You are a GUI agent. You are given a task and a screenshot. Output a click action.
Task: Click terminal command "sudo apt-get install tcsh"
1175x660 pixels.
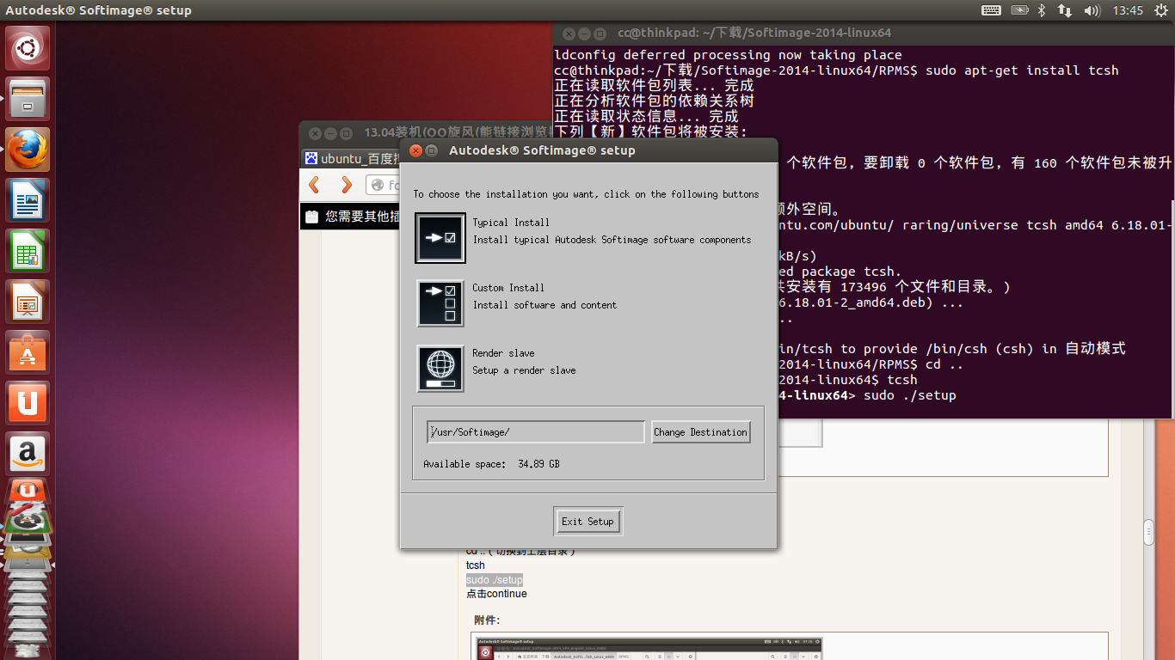(1022, 70)
